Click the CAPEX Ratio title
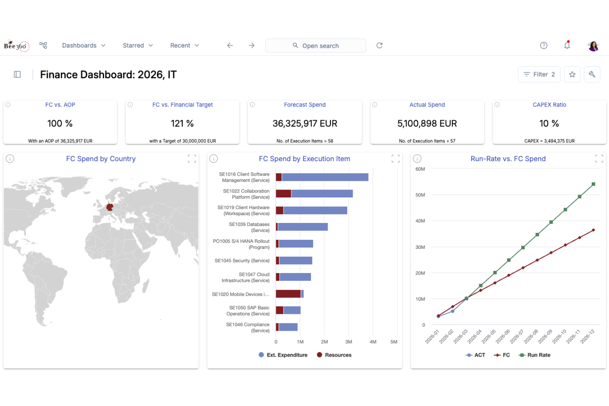609x406 pixels. tap(549, 105)
